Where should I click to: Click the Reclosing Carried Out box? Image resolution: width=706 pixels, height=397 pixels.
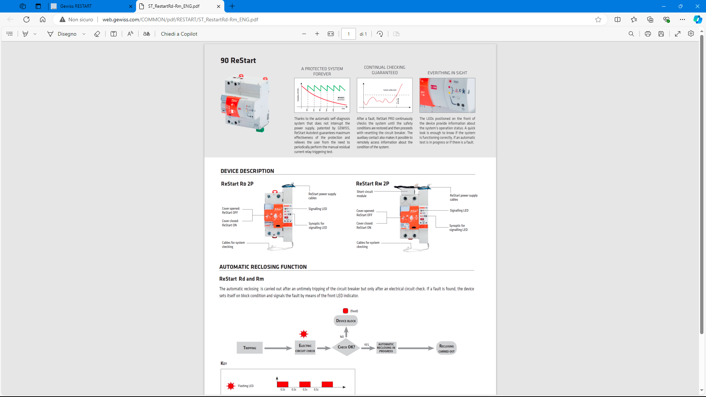click(x=446, y=348)
